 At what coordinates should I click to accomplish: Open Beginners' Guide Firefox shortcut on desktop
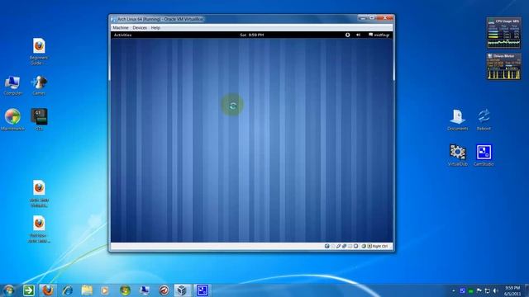pos(39,51)
